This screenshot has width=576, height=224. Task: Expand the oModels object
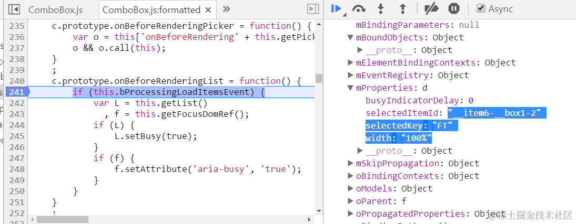(350, 188)
